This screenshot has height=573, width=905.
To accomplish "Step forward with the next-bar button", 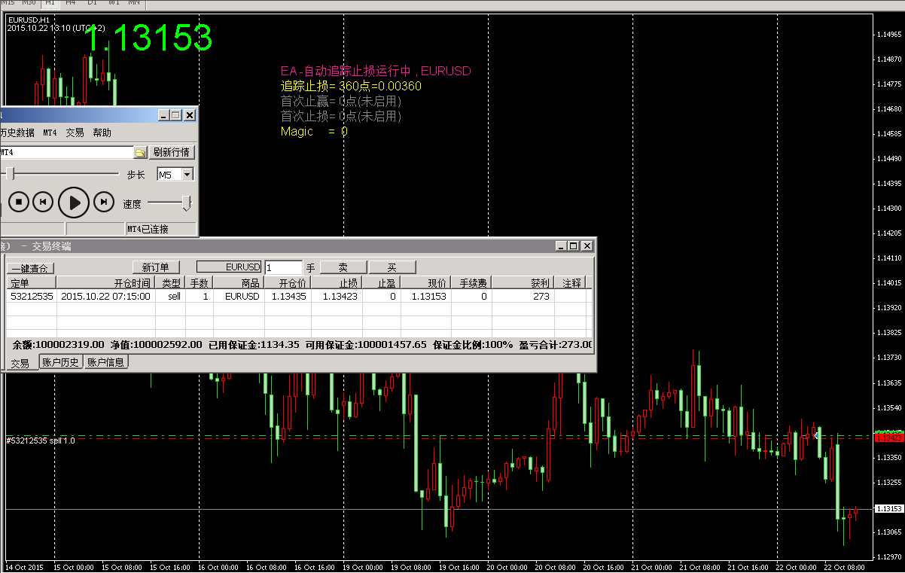I will [x=103, y=203].
